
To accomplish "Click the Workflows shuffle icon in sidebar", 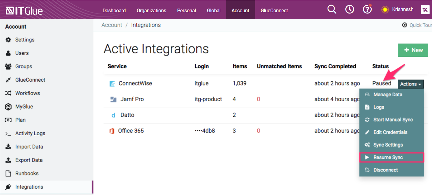I will pyautogui.click(x=9, y=93).
